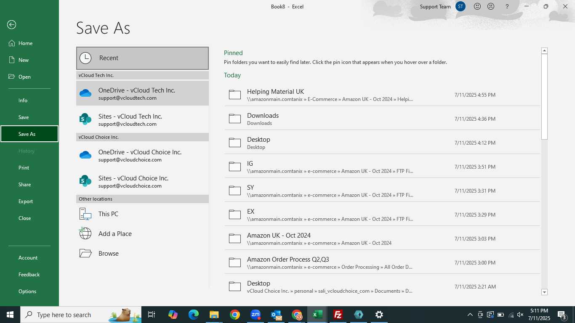The width and height of the screenshot is (575, 323).
Task: Select Export in the backstage menu
Action: 29,201
